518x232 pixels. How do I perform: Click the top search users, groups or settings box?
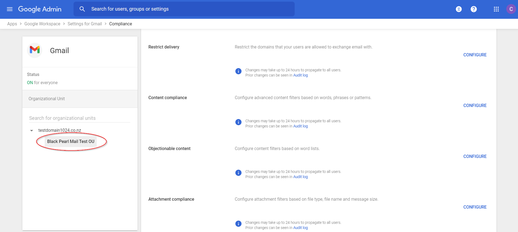coord(184,9)
